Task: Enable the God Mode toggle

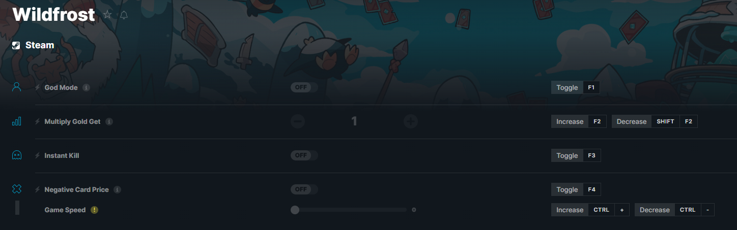Action: click(304, 87)
